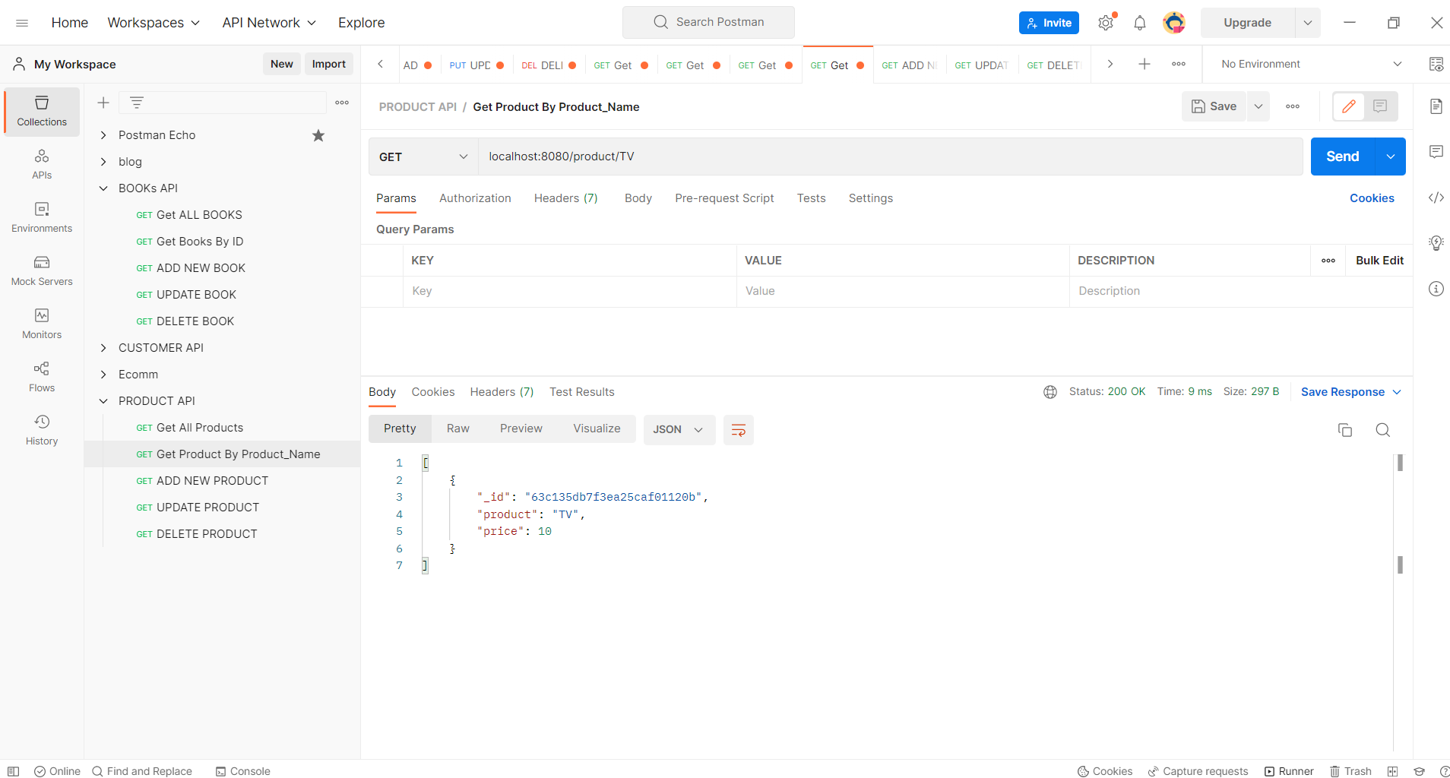The width and height of the screenshot is (1450, 778).
Task: Switch to the Raw response tab
Action: point(457,428)
